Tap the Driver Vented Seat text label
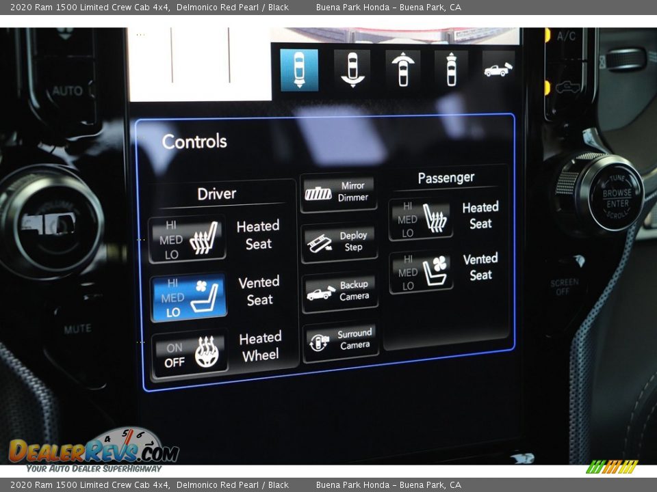This screenshot has height=492, width=657. [259, 291]
